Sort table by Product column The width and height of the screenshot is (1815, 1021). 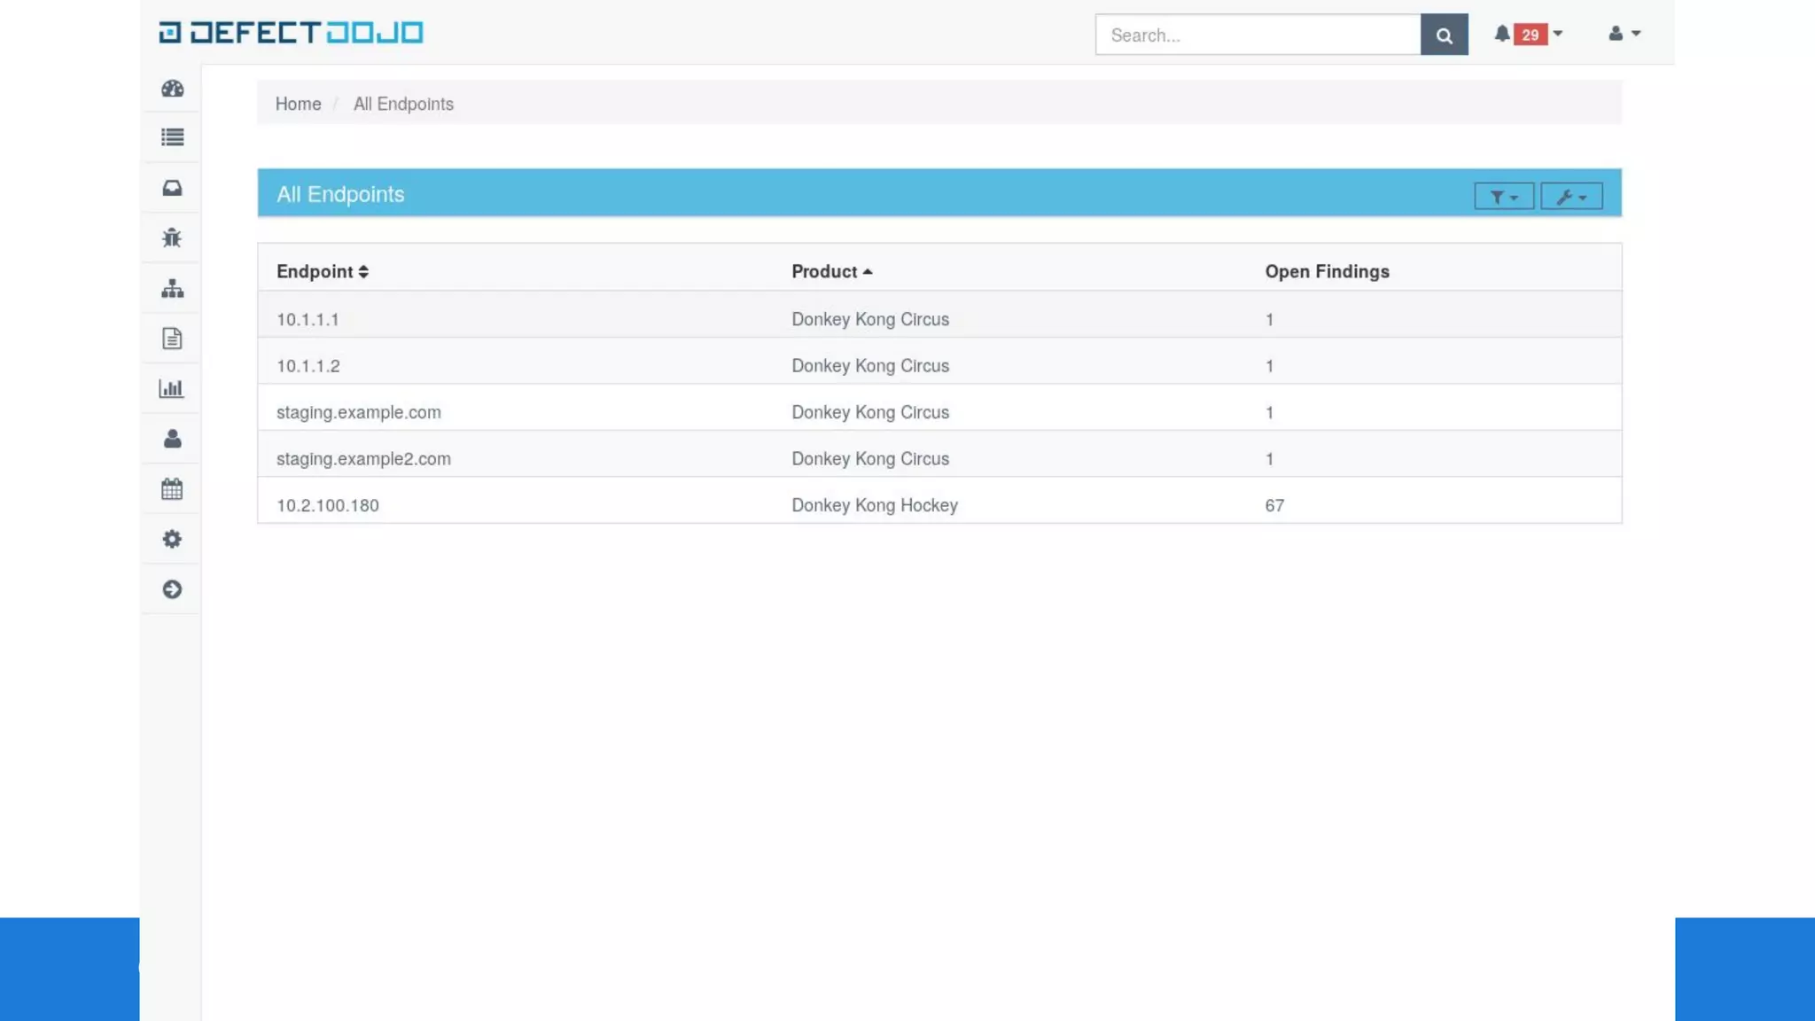(x=831, y=271)
